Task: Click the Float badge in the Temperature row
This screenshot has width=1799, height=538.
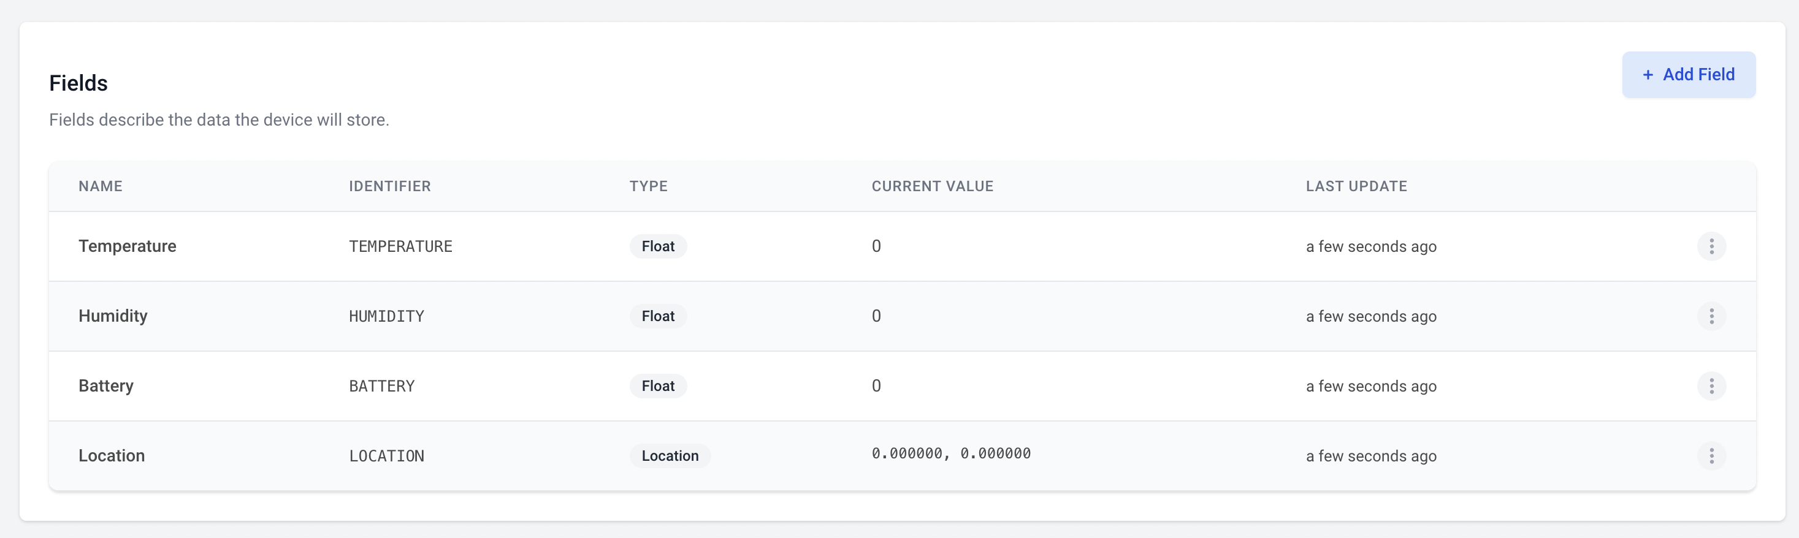Action: [658, 246]
